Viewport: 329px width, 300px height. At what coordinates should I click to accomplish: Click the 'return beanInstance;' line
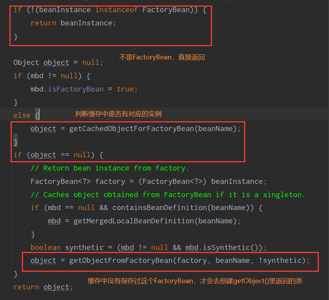(x=73, y=23)
